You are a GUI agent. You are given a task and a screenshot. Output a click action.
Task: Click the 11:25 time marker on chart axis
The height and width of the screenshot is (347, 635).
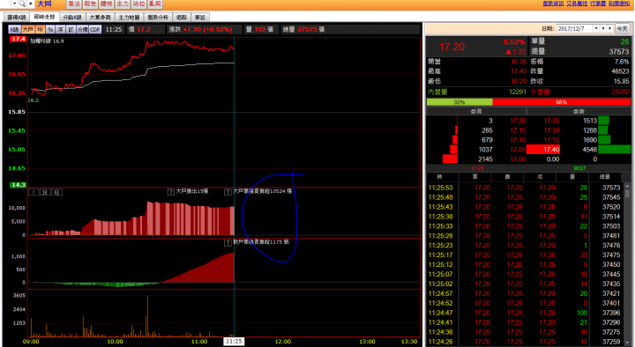click(x=234, y=342)
